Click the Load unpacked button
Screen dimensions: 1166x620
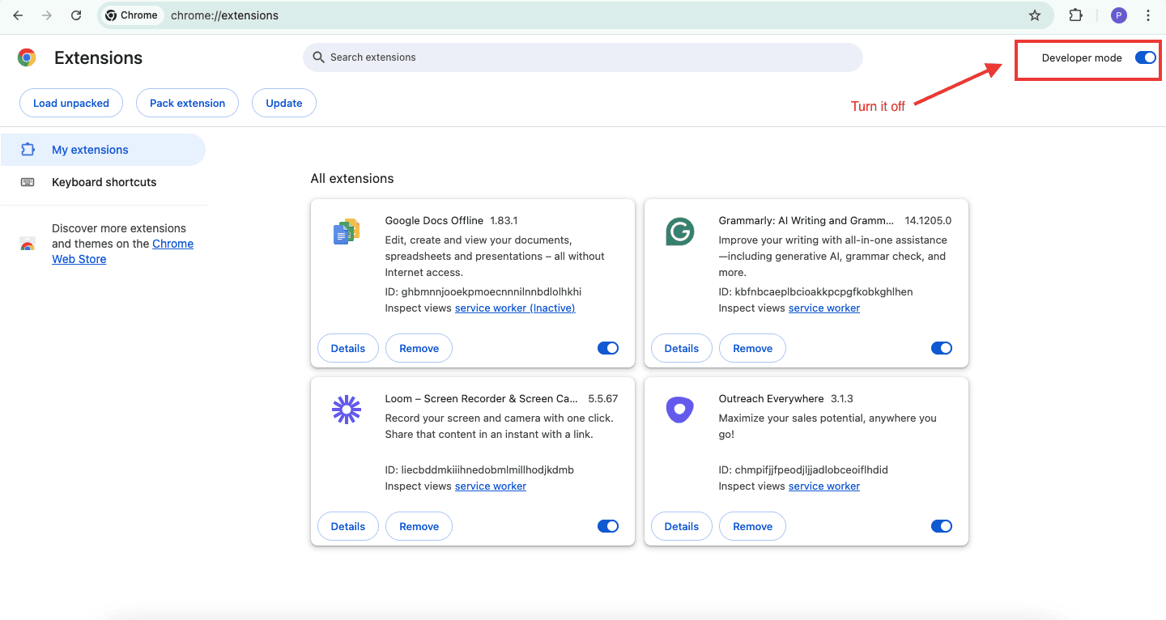tap(71, 103)
